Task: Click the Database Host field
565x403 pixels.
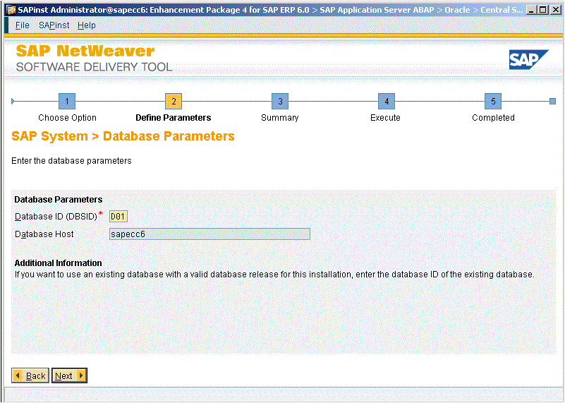Action: 209,234
